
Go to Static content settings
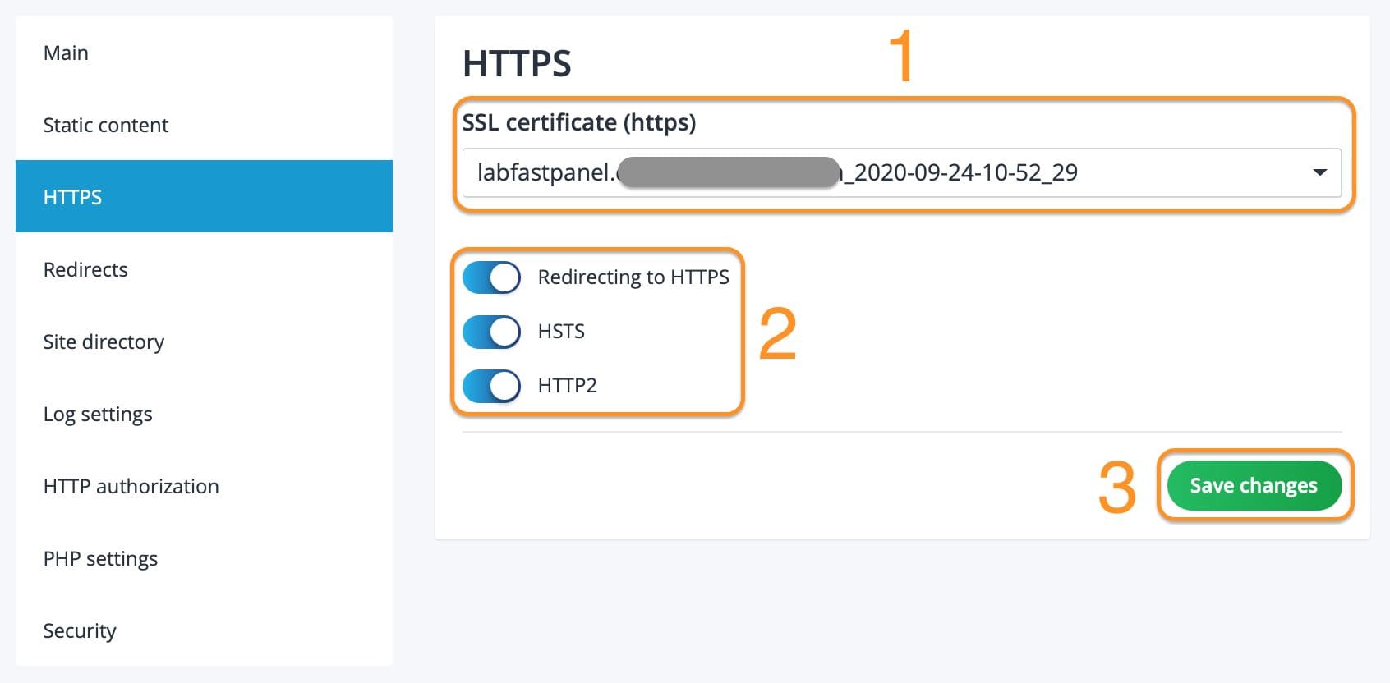click(105, 126)
